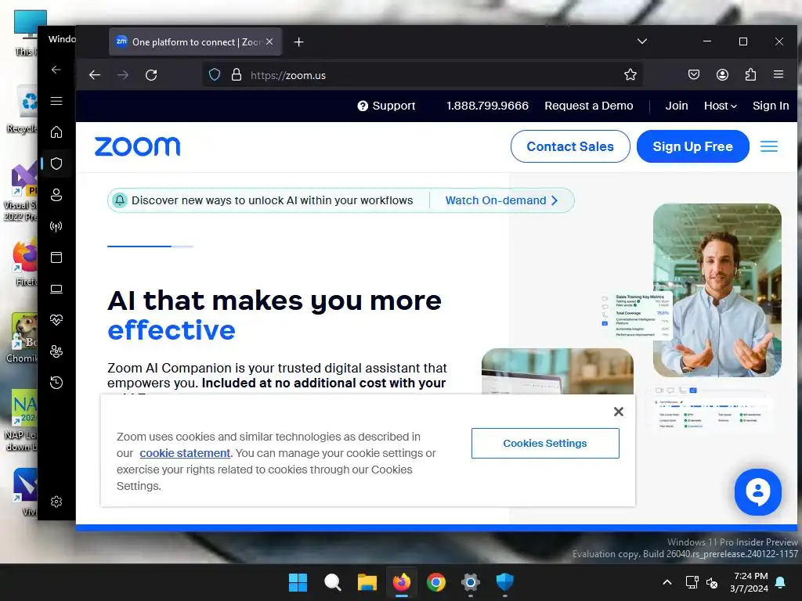Switch to Firefox on taskbar
The height and width of the screenshot is (601, 802).
[x=402, y=582]
